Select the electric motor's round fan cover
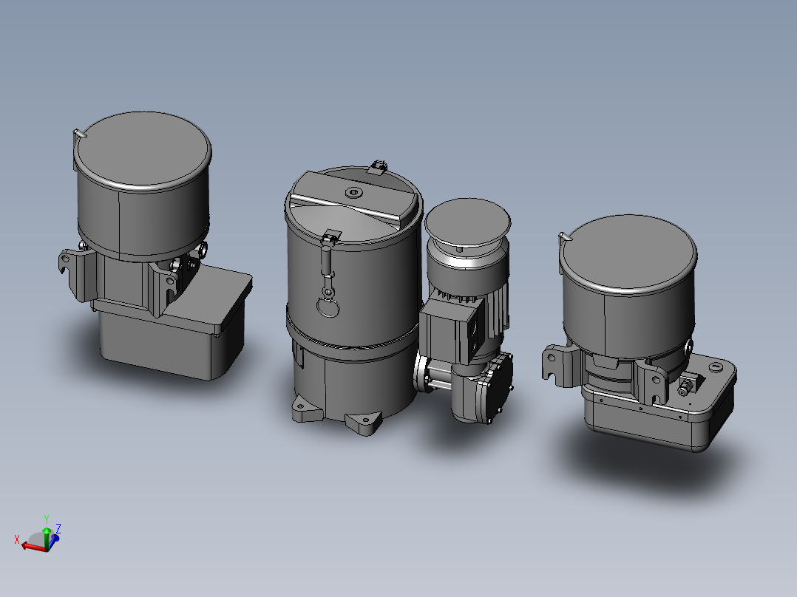Image resolution: width=797 pixels, height=597 pixels. tap(467, 222)
